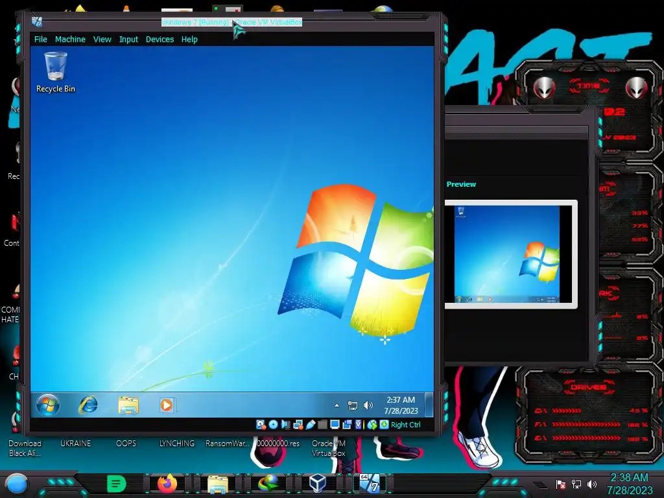
Task: Open the host Start orb
Action: (17, 484)
